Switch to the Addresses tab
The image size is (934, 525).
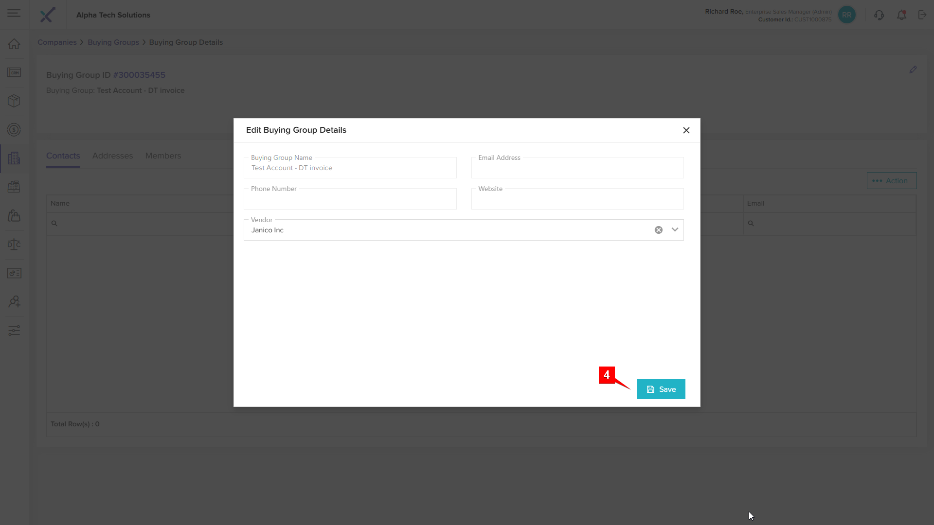(112, 156)
